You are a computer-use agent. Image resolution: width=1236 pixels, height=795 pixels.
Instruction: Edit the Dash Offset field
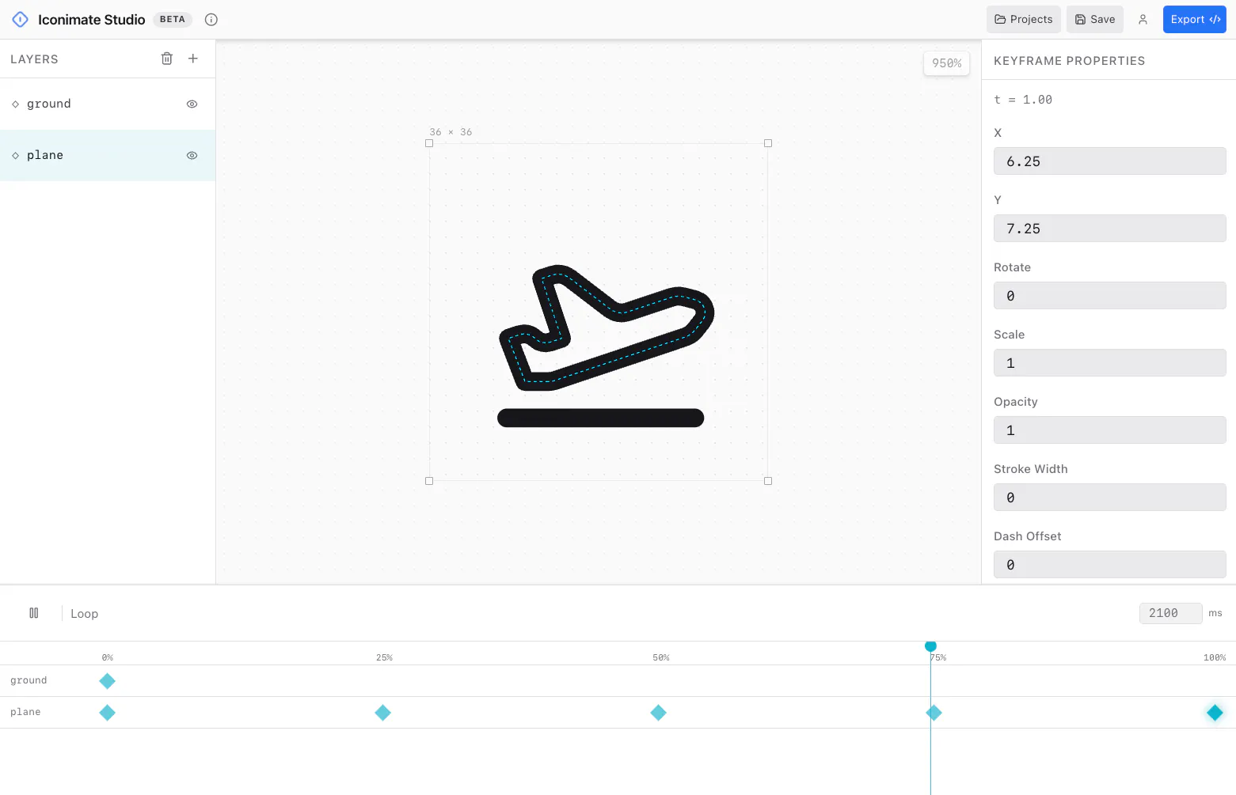coord(1110,565)
